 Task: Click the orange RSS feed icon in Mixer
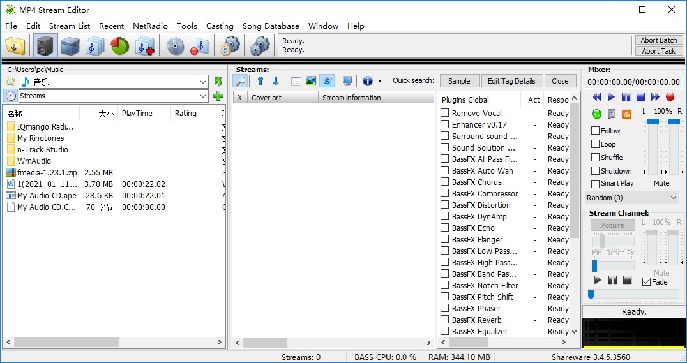point(626,114)
